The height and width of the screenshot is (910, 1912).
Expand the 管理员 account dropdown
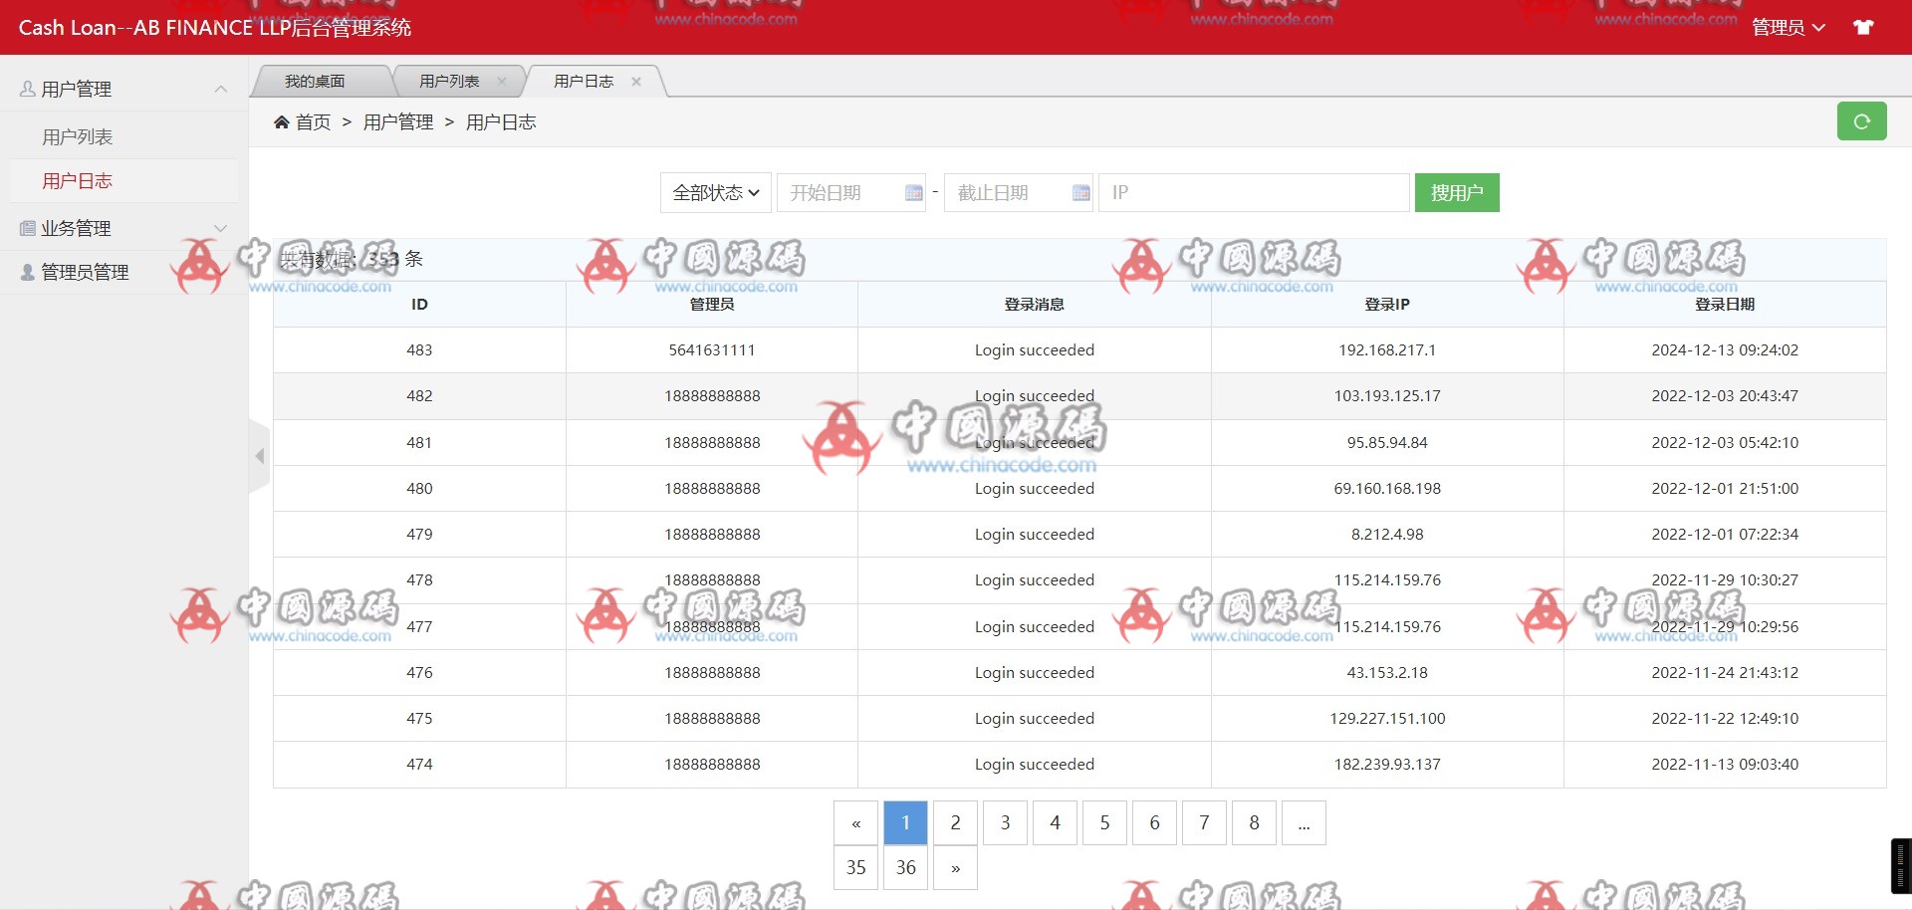pos(1788,28)
